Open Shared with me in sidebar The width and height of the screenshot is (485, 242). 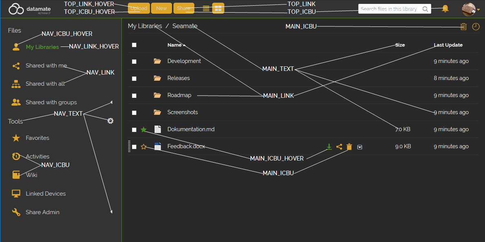46,66
